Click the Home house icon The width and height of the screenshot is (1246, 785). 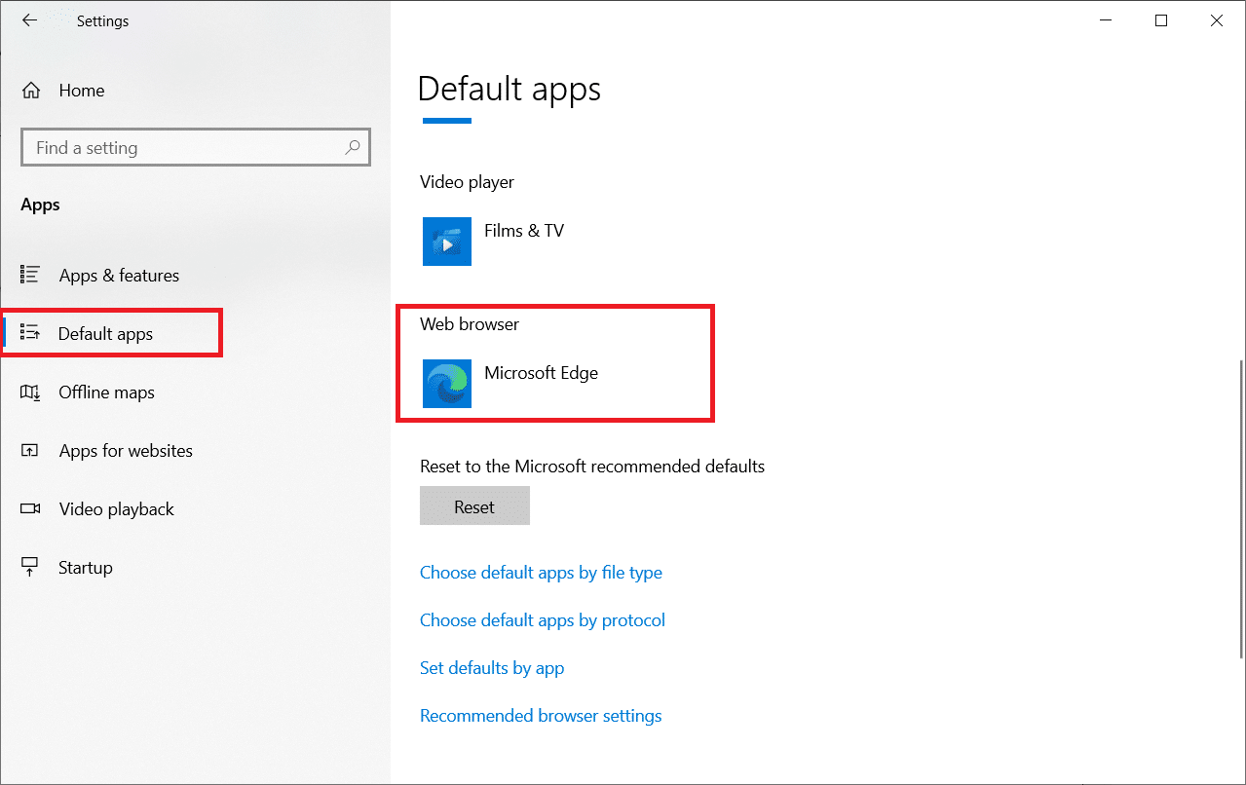pos(31,91)
